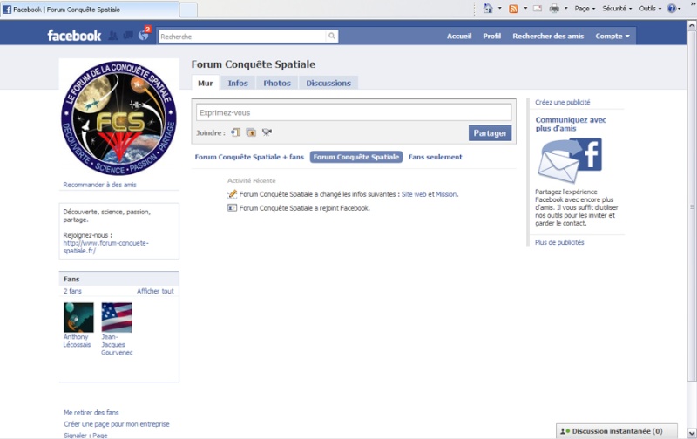697x439 pixels.
Task: Click the search magnifier icon
Action: tap(332, 37)
